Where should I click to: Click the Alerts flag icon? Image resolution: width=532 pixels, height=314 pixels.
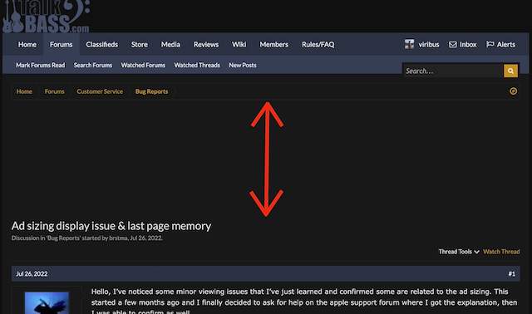490,44
